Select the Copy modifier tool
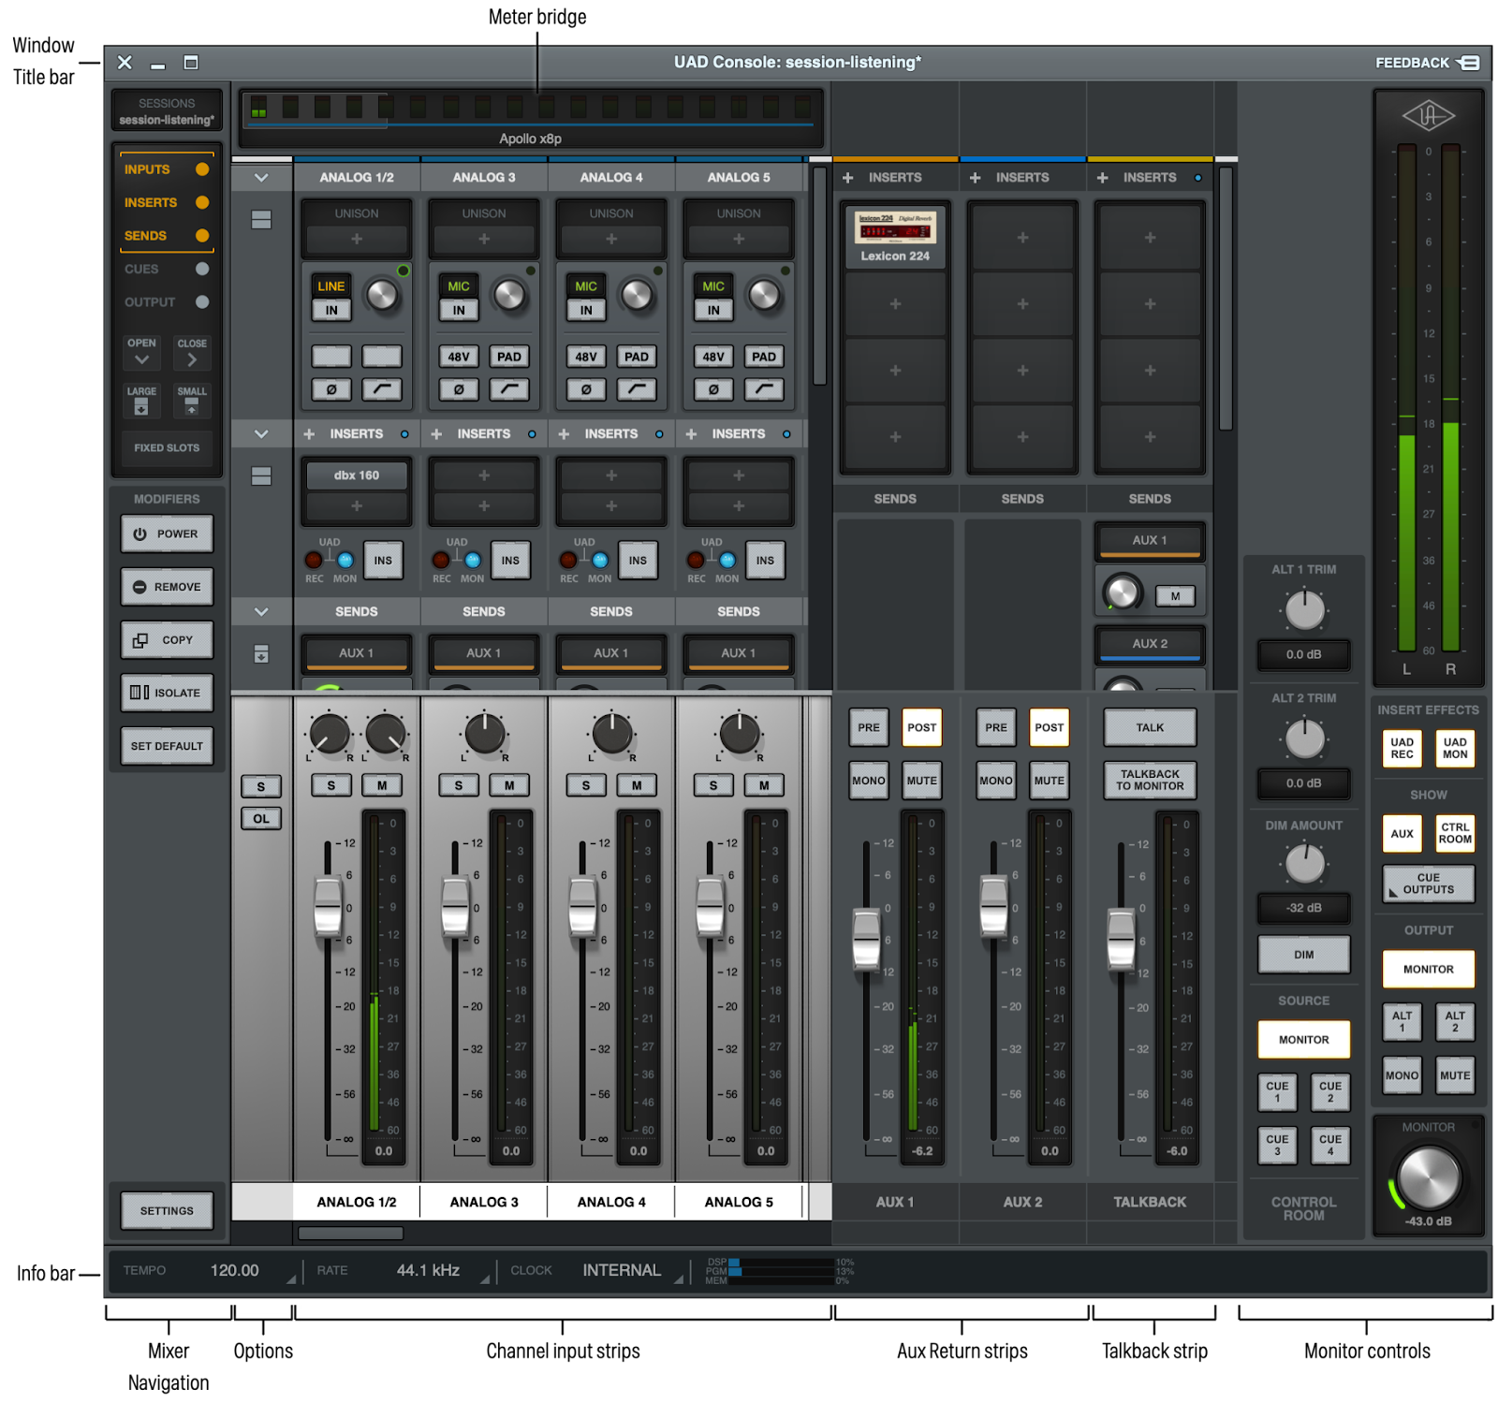Viewport: 1498px width, 1403px height. pyautogui.click(x=167, y=640)
